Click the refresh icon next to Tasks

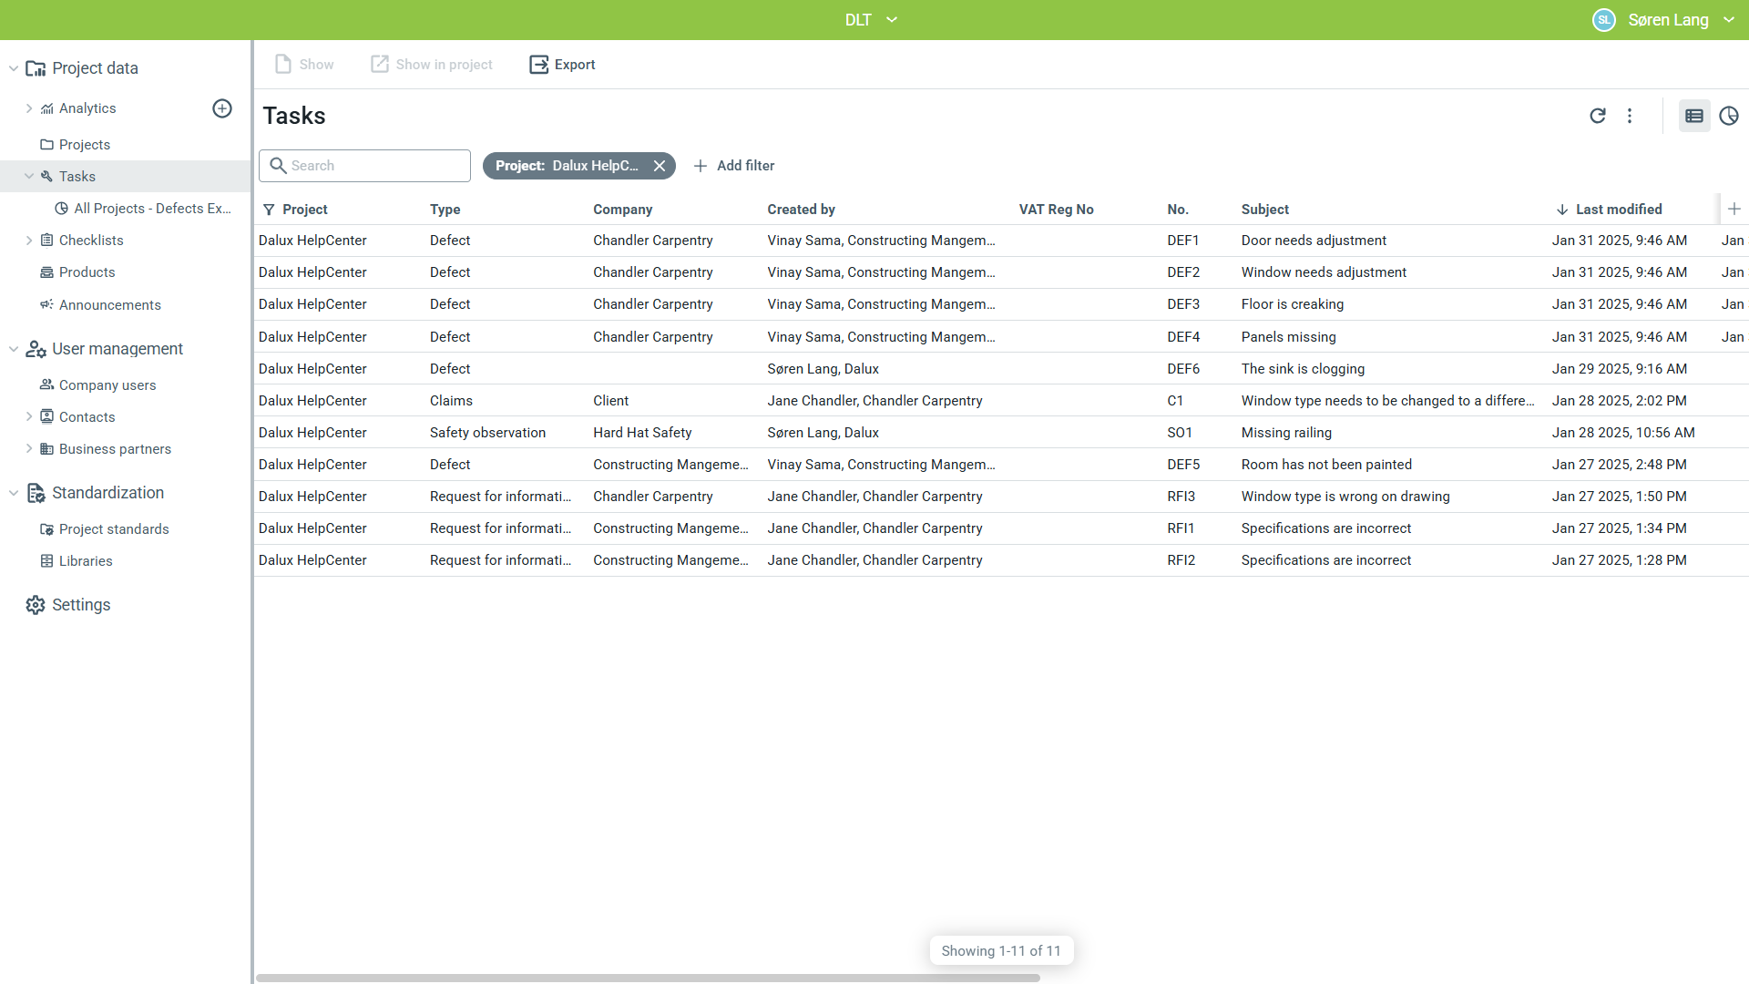1597,116
